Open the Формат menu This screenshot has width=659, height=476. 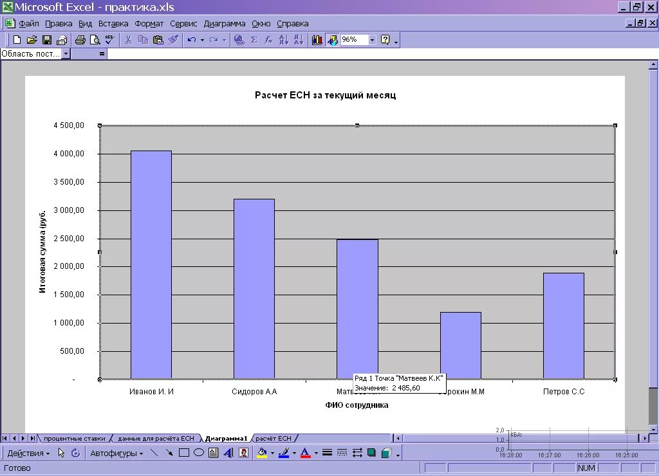point(149,24)
